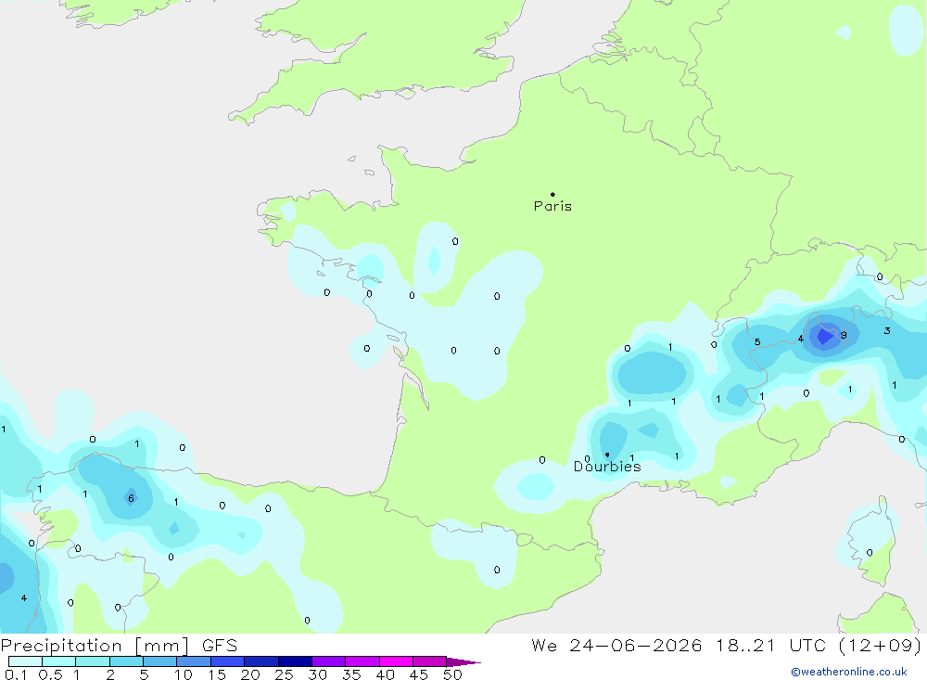Click the above-50 legend arrow tip
The height and width of the screenshot is (680, 927).
click(x=464, y=661)
